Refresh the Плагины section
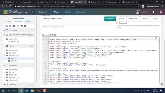Screen dimensions: 165x93 point(32,84)
